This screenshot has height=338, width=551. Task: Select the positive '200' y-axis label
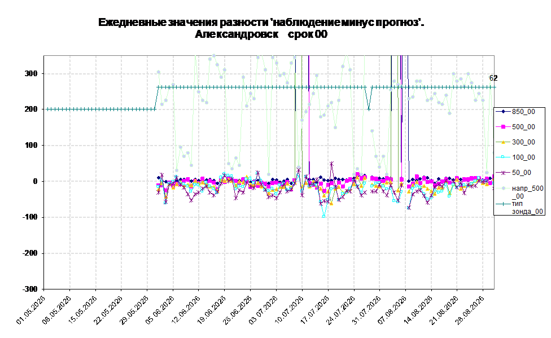[30, 109]
